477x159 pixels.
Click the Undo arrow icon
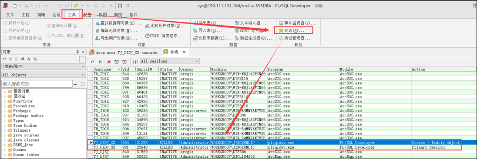(x=59, y=6)
